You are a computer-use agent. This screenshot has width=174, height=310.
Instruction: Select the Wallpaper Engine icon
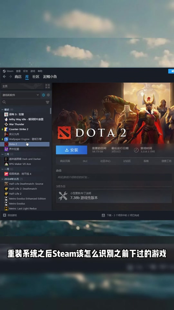pos(6,139)
